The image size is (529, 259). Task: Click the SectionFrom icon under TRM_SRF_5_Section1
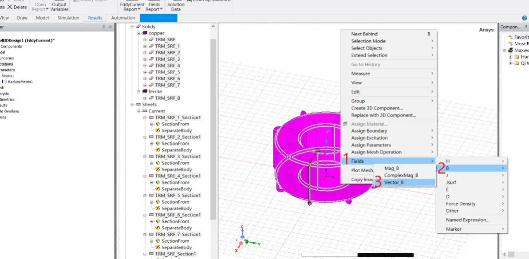coord(158,202)
